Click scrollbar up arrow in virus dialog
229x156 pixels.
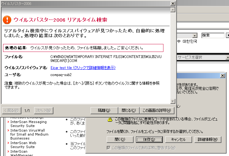click(x=173, y=10)
